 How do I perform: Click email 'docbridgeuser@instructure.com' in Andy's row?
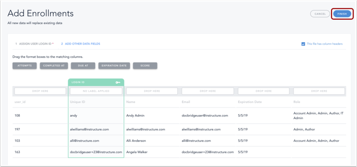(x=205, y=116)
